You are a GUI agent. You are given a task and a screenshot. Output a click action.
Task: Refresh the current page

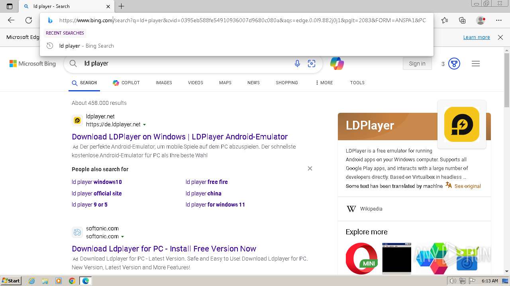(29, 20)
